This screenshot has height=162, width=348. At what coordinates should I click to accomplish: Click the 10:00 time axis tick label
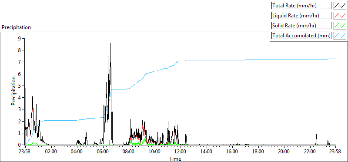(155, 152)
